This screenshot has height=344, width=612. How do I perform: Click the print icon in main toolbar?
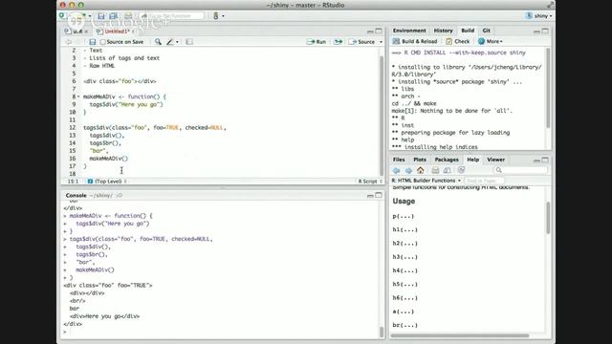click(x=127, y=16)
